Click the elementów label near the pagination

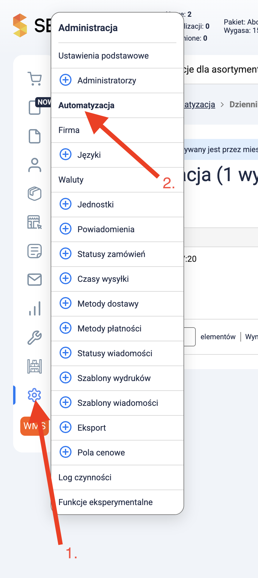coord(218,337)
